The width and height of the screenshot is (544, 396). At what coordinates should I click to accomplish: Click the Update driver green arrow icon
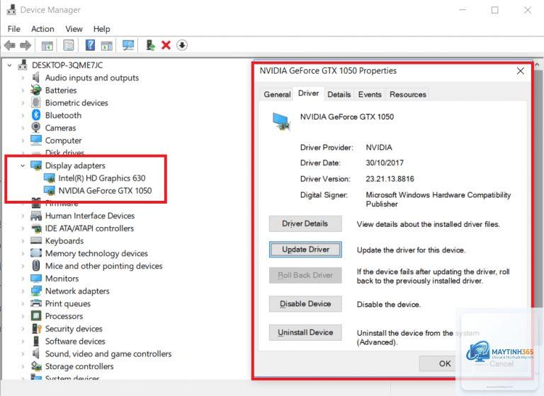[150, 45]
